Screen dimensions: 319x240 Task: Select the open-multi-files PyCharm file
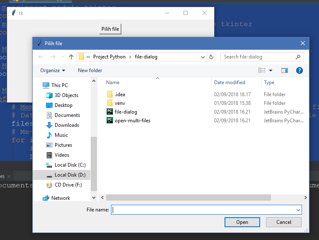[x=133, y=121]
